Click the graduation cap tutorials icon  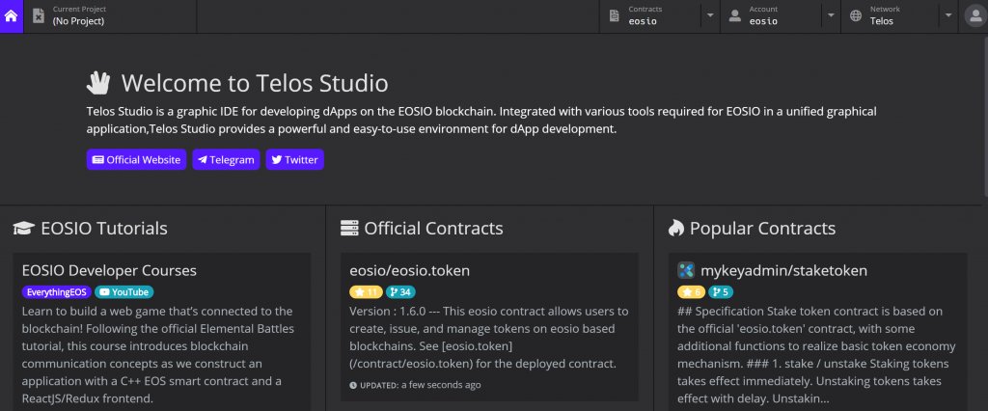tap(23, 229)
